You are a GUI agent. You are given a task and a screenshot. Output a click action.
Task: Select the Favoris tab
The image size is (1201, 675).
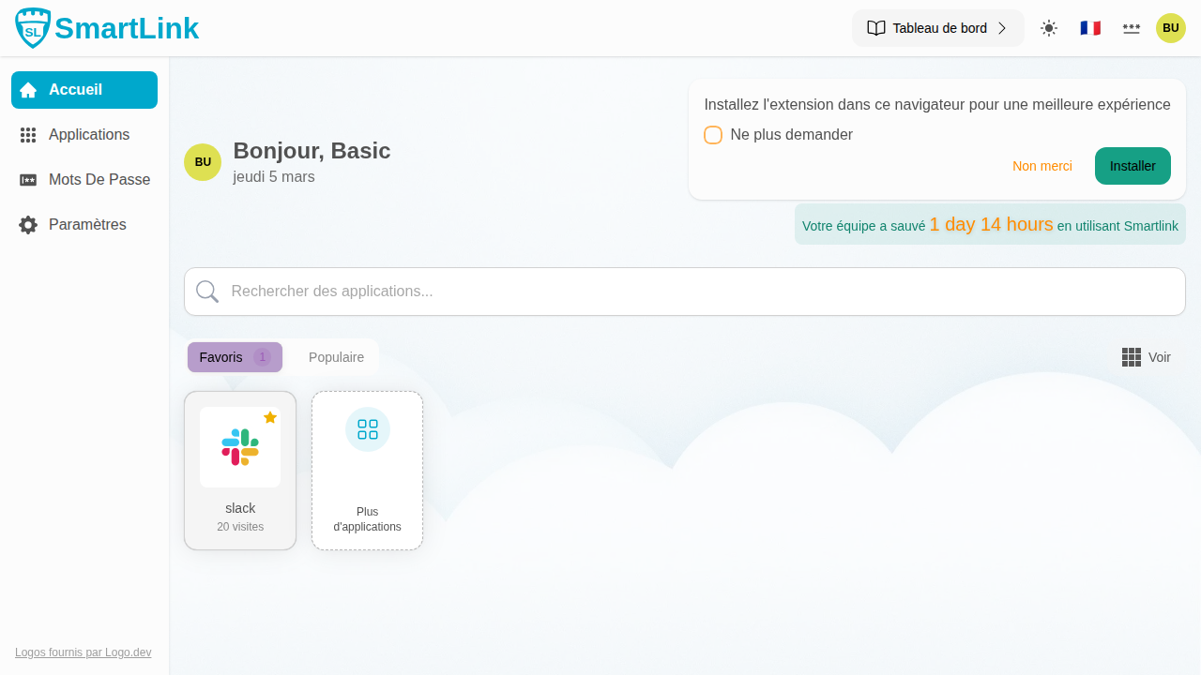(235, 357)
